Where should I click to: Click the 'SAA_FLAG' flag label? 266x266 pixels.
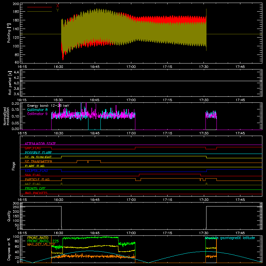click(33, 175)
